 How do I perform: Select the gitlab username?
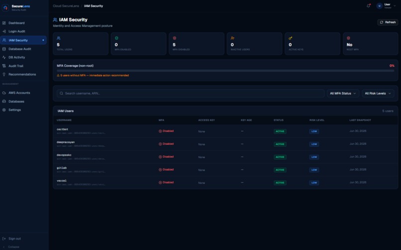[x=62, y=168]
